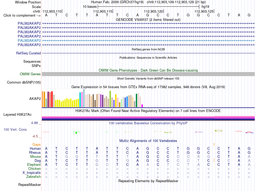Screen dimensions: 255x191
Task: Click the 'Common dbSNP(155)' track label
Action: [24, 83]
